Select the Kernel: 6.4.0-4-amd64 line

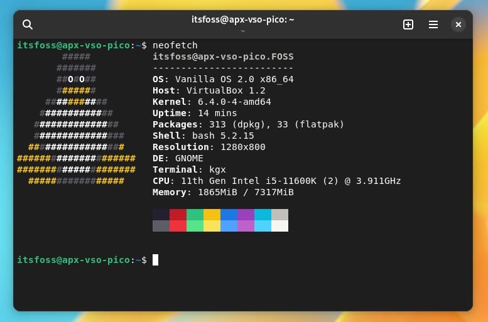click(212, 102)
